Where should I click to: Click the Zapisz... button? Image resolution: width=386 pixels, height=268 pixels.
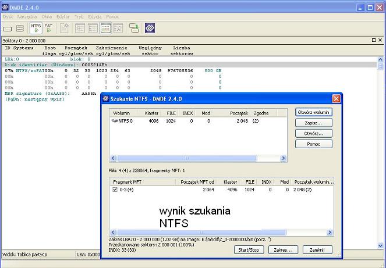(314, 123)
